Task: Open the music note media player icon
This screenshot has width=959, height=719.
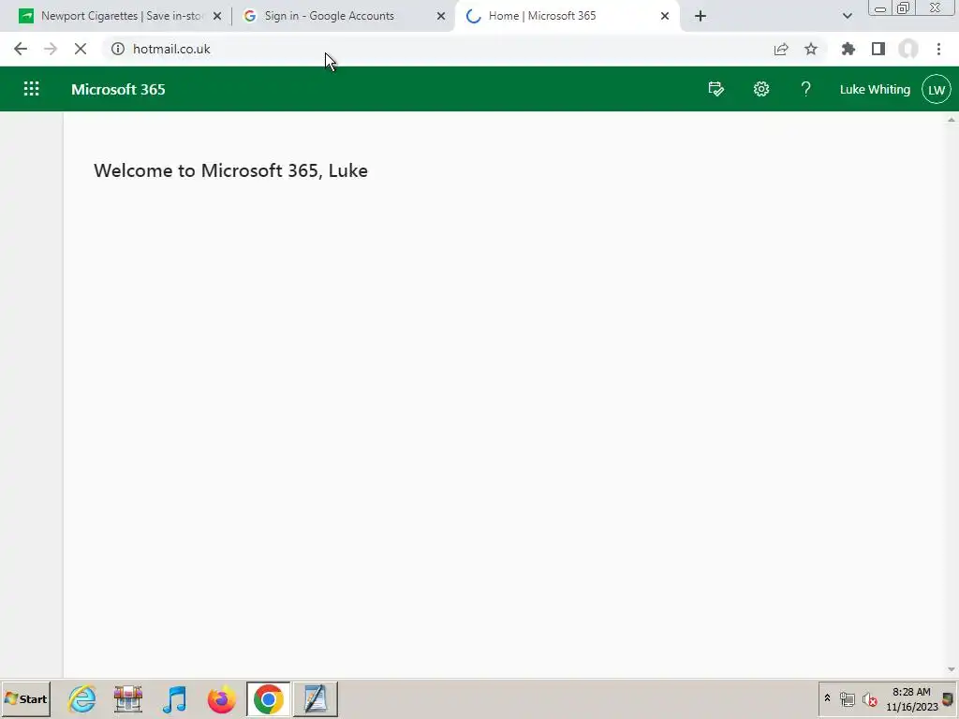Action: pyautogui.click(x=175, y=698)
